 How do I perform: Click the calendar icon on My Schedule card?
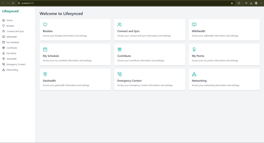pos(45,50)
